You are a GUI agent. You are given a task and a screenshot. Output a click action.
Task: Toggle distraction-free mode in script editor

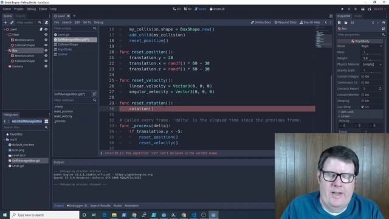(331, 16)
